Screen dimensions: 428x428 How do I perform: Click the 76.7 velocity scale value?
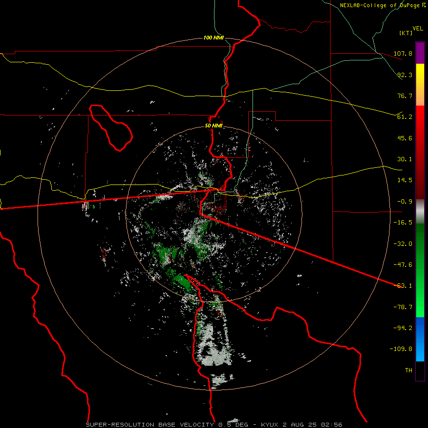405,96
